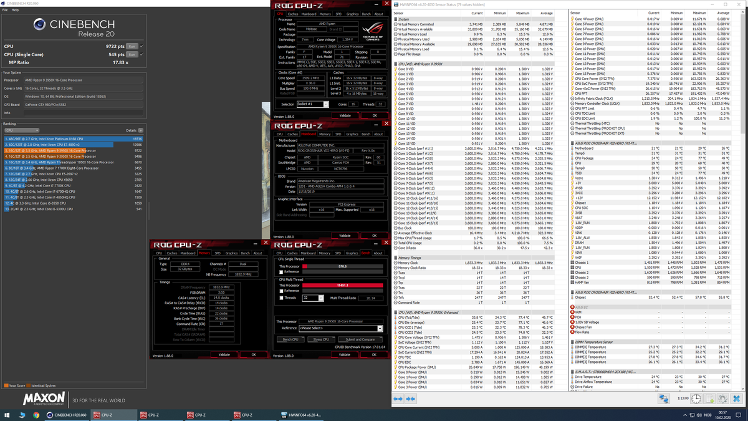Open HWiNFO sensor settings gear icon
The height and width of the screenshot is (421, 748).
point(722,399)
